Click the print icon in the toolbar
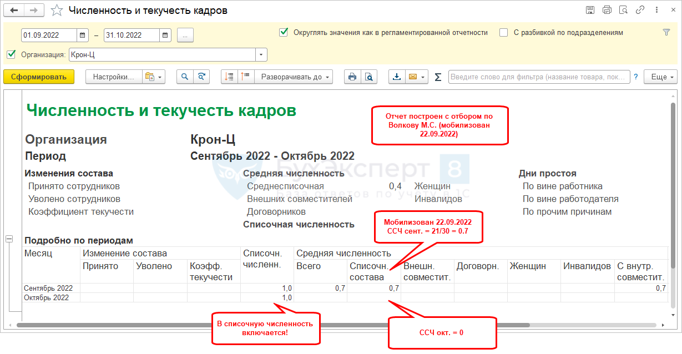682x354 pixels. click(352, 77)
